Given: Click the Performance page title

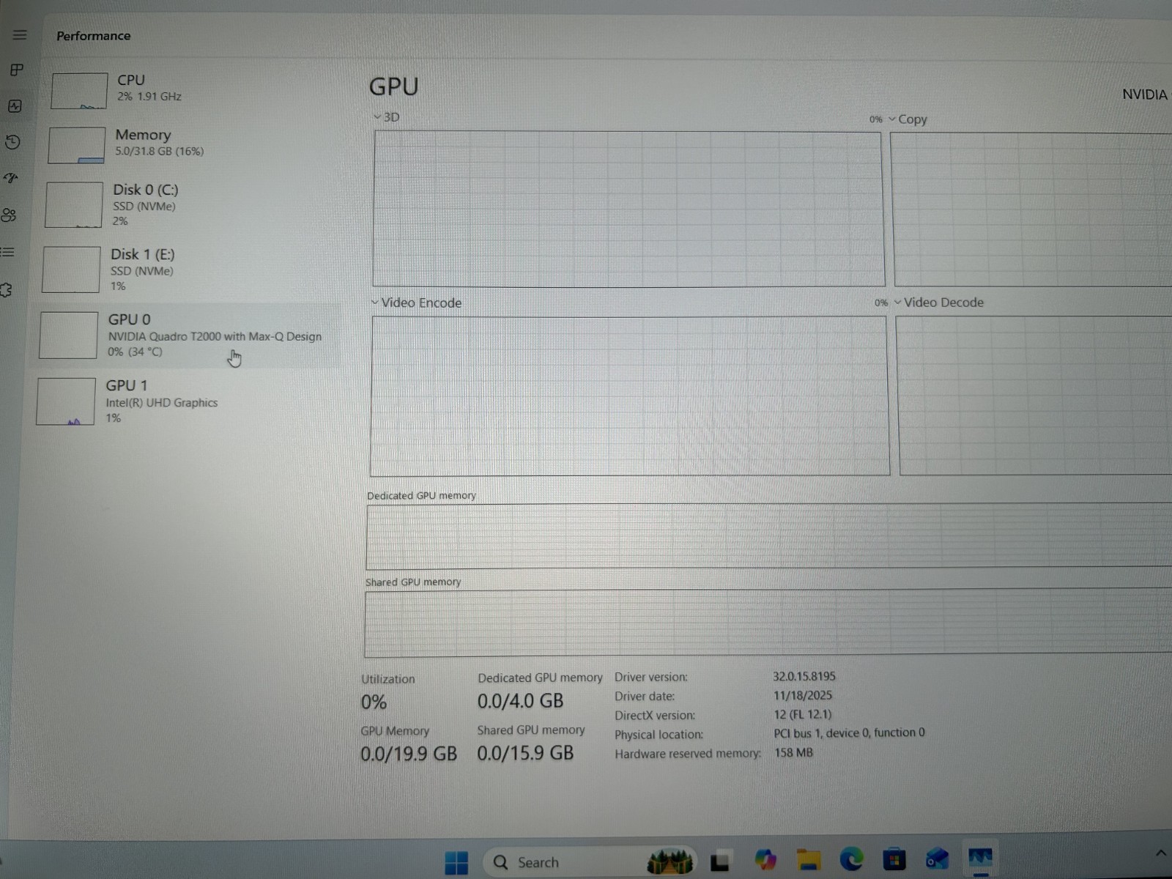Looking at the screenshot, I should click(94, 36).
